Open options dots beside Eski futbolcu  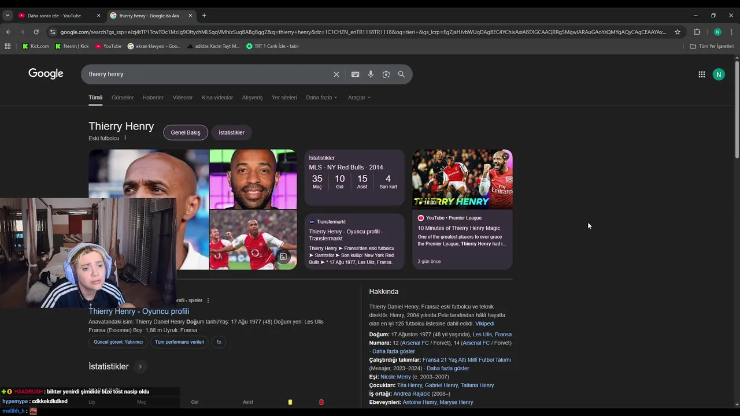(125, 138)
